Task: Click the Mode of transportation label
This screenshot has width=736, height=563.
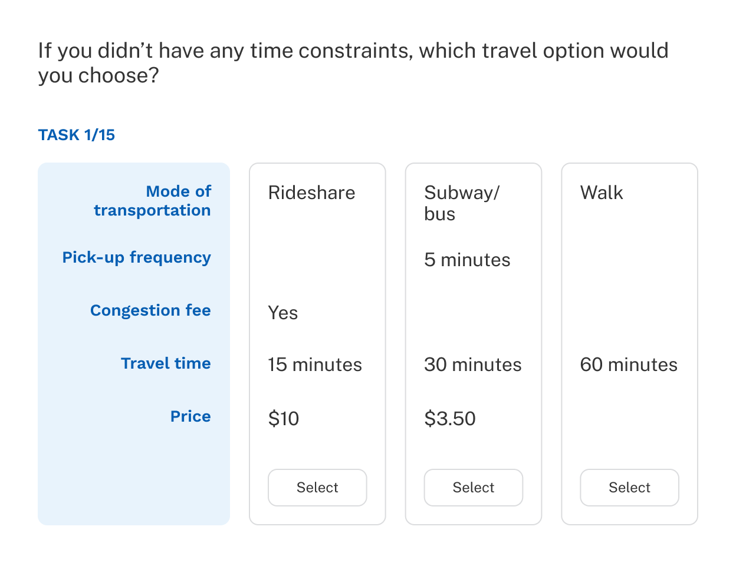Action: tap(152, 201)
